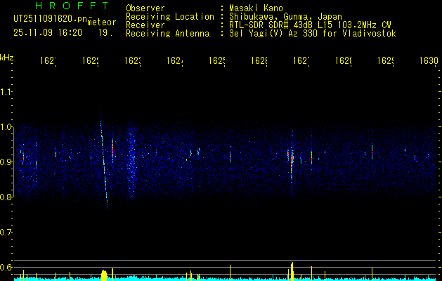
Task: Click the count value "19."
Action: click(x=105, y=33)
